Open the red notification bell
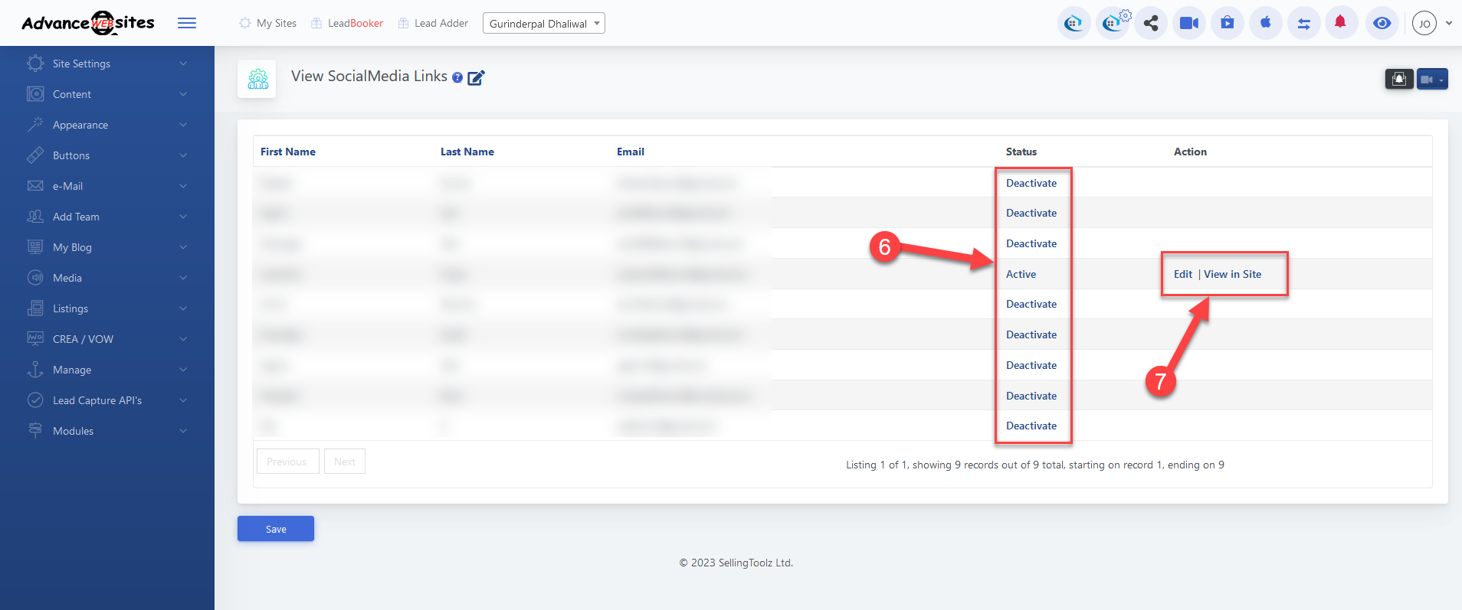This screenshot has height=610, width=1462. (x=1340, y=23)
